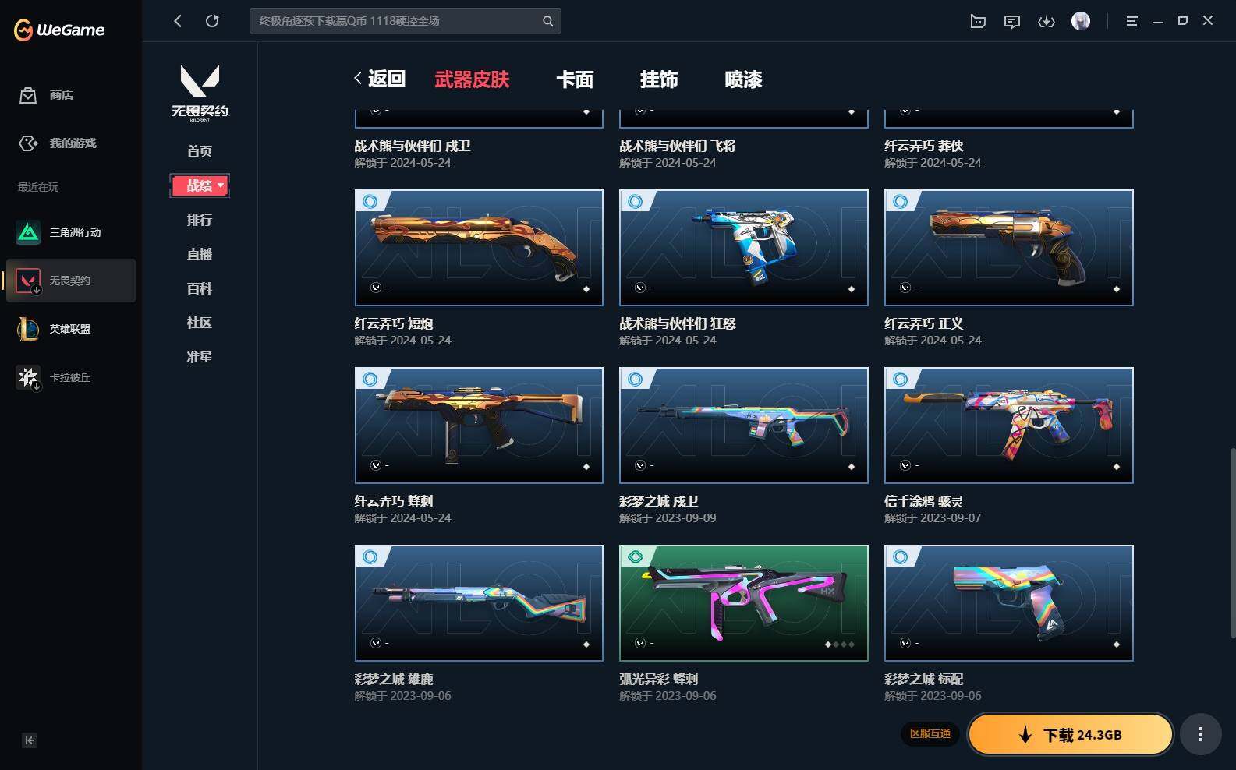
Task: Switch to the 喷漆 tab
Action: point(743,79)
